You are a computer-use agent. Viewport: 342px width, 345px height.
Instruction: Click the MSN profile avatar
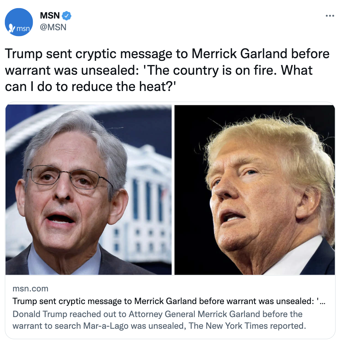point(19,22)
